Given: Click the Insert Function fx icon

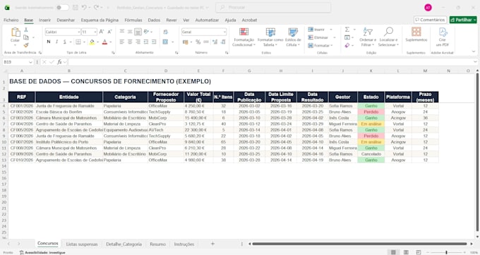Looking at the screenshot, I should pyautogui.click(x=59, y=62).
